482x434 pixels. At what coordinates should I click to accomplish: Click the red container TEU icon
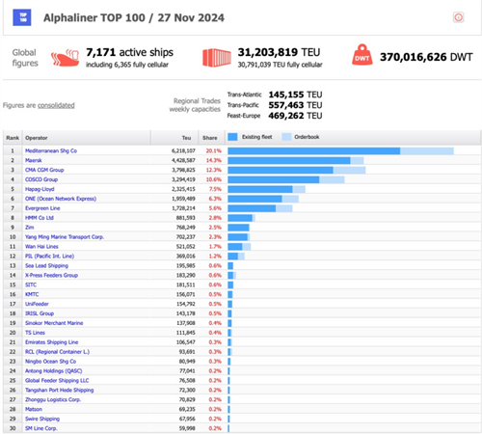tap(217, 58)
